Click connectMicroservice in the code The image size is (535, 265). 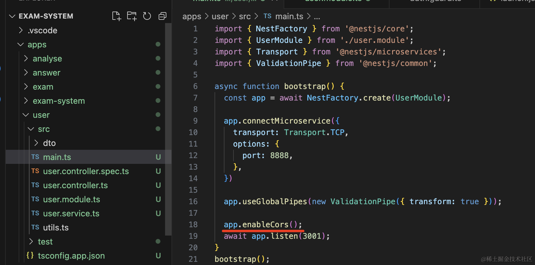(286, 121)
